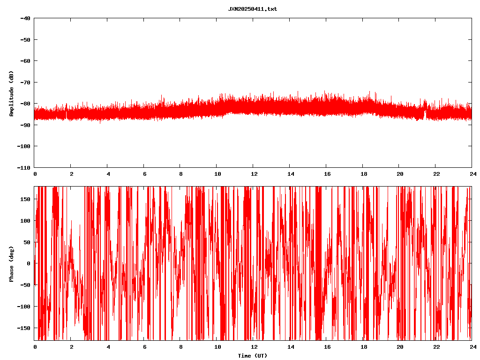The height and width of the screenshot is (360, 480).
Task: Click the Phase (deg) axis label
Action: pyautogui.click(x=11, y=264)
